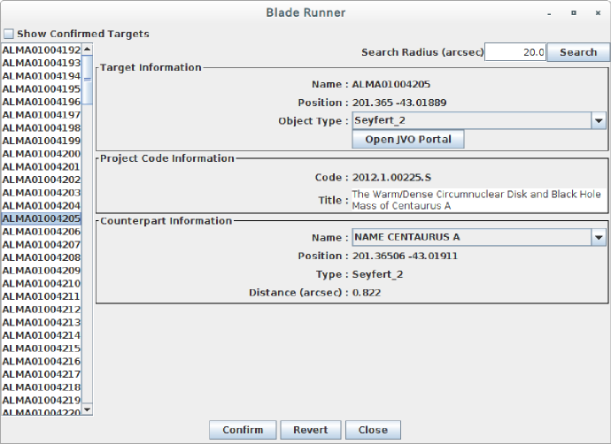Select target ALMA01004212
611x444 pixels.
[42, 310]
